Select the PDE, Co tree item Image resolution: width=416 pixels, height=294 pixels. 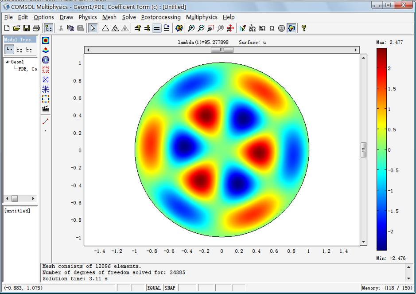click(27, 69)
